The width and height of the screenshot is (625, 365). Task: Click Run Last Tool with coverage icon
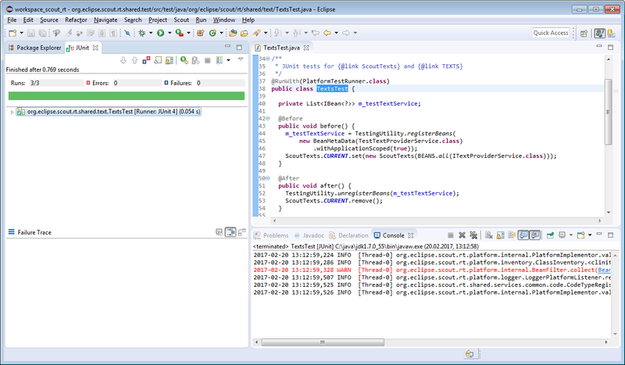180,33
